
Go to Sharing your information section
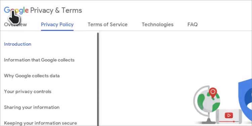click(32, 107)
